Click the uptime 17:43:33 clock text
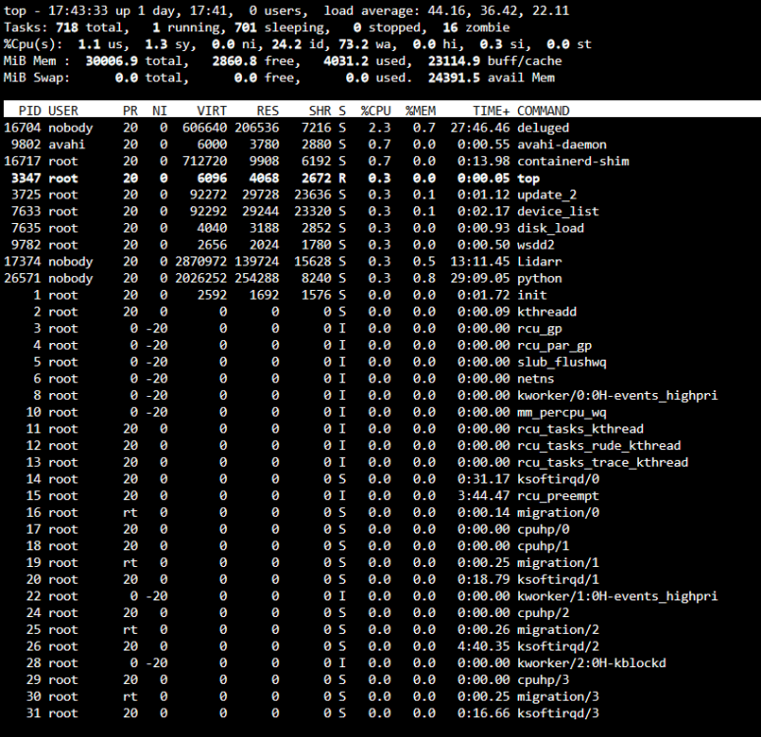 [x=78, y=11]
